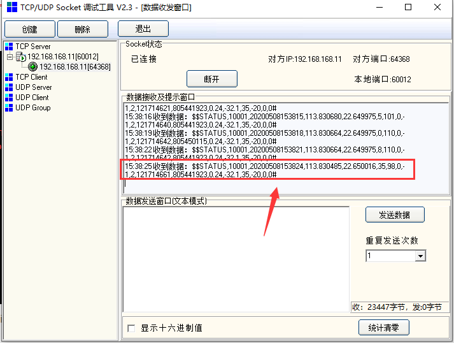Click the green connection icon for port 64368
Viewport: 454px width, 343px height.
(32, 67)
